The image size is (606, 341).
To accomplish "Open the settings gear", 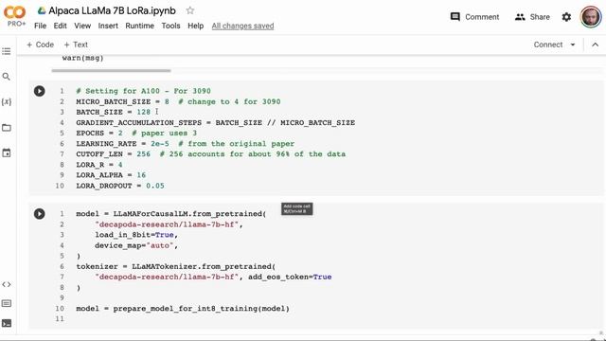I will 566,17.
